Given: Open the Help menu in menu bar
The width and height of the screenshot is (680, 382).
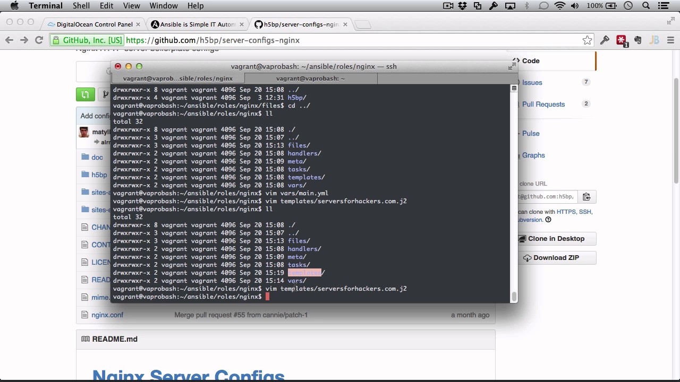Looking at the screenshot, I should coord(195,6).
